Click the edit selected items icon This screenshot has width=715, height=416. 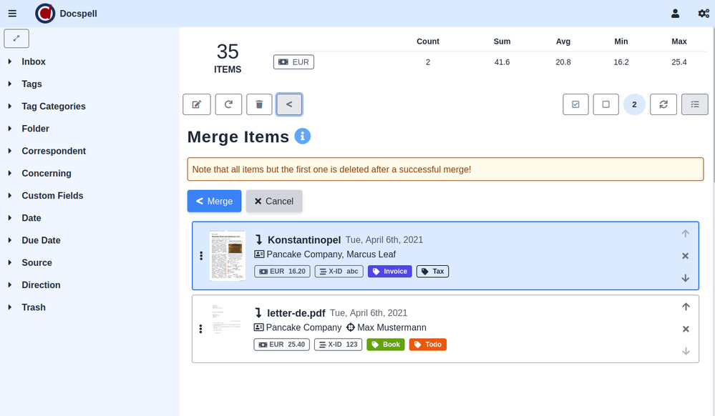tap(197, 104)
